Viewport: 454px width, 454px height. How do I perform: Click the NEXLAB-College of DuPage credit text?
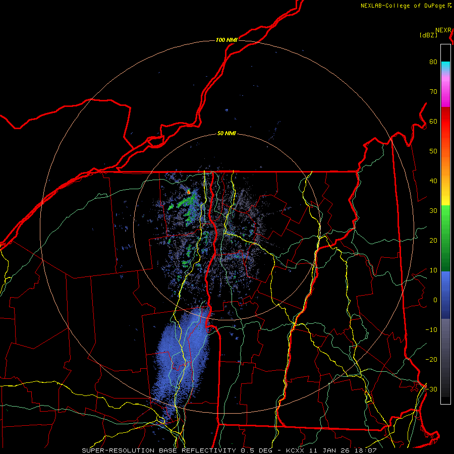pyautogui.click(x=406, y=6)
